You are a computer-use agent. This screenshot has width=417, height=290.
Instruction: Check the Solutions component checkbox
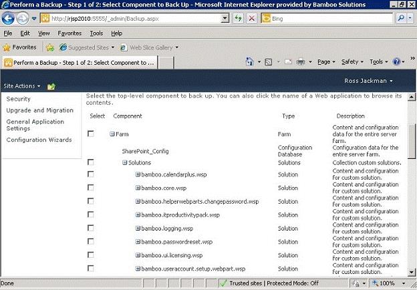coord(91,162)
